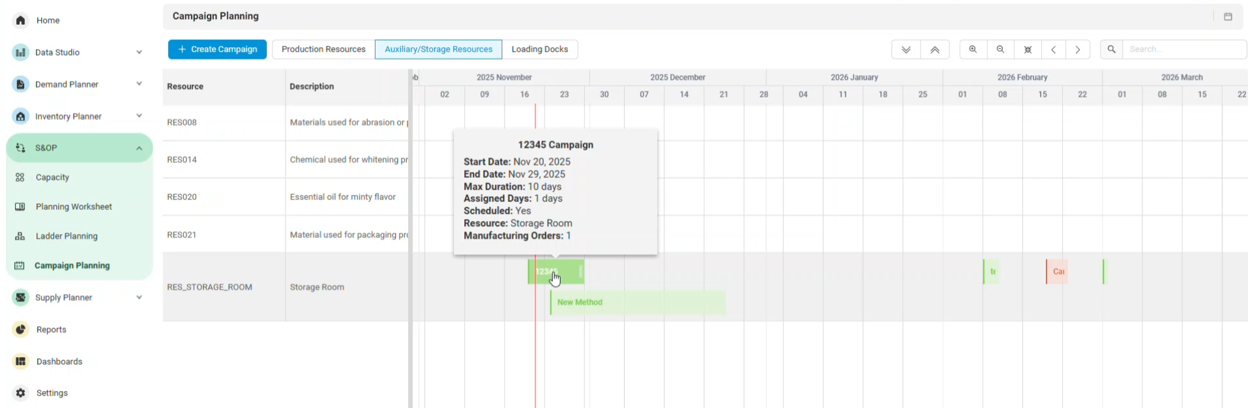Click the Demand Planner icon
Screen dimensions: 1248x408
click(21, 84)
